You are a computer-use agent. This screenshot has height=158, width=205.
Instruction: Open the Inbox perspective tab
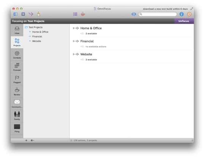coord(17,30)
